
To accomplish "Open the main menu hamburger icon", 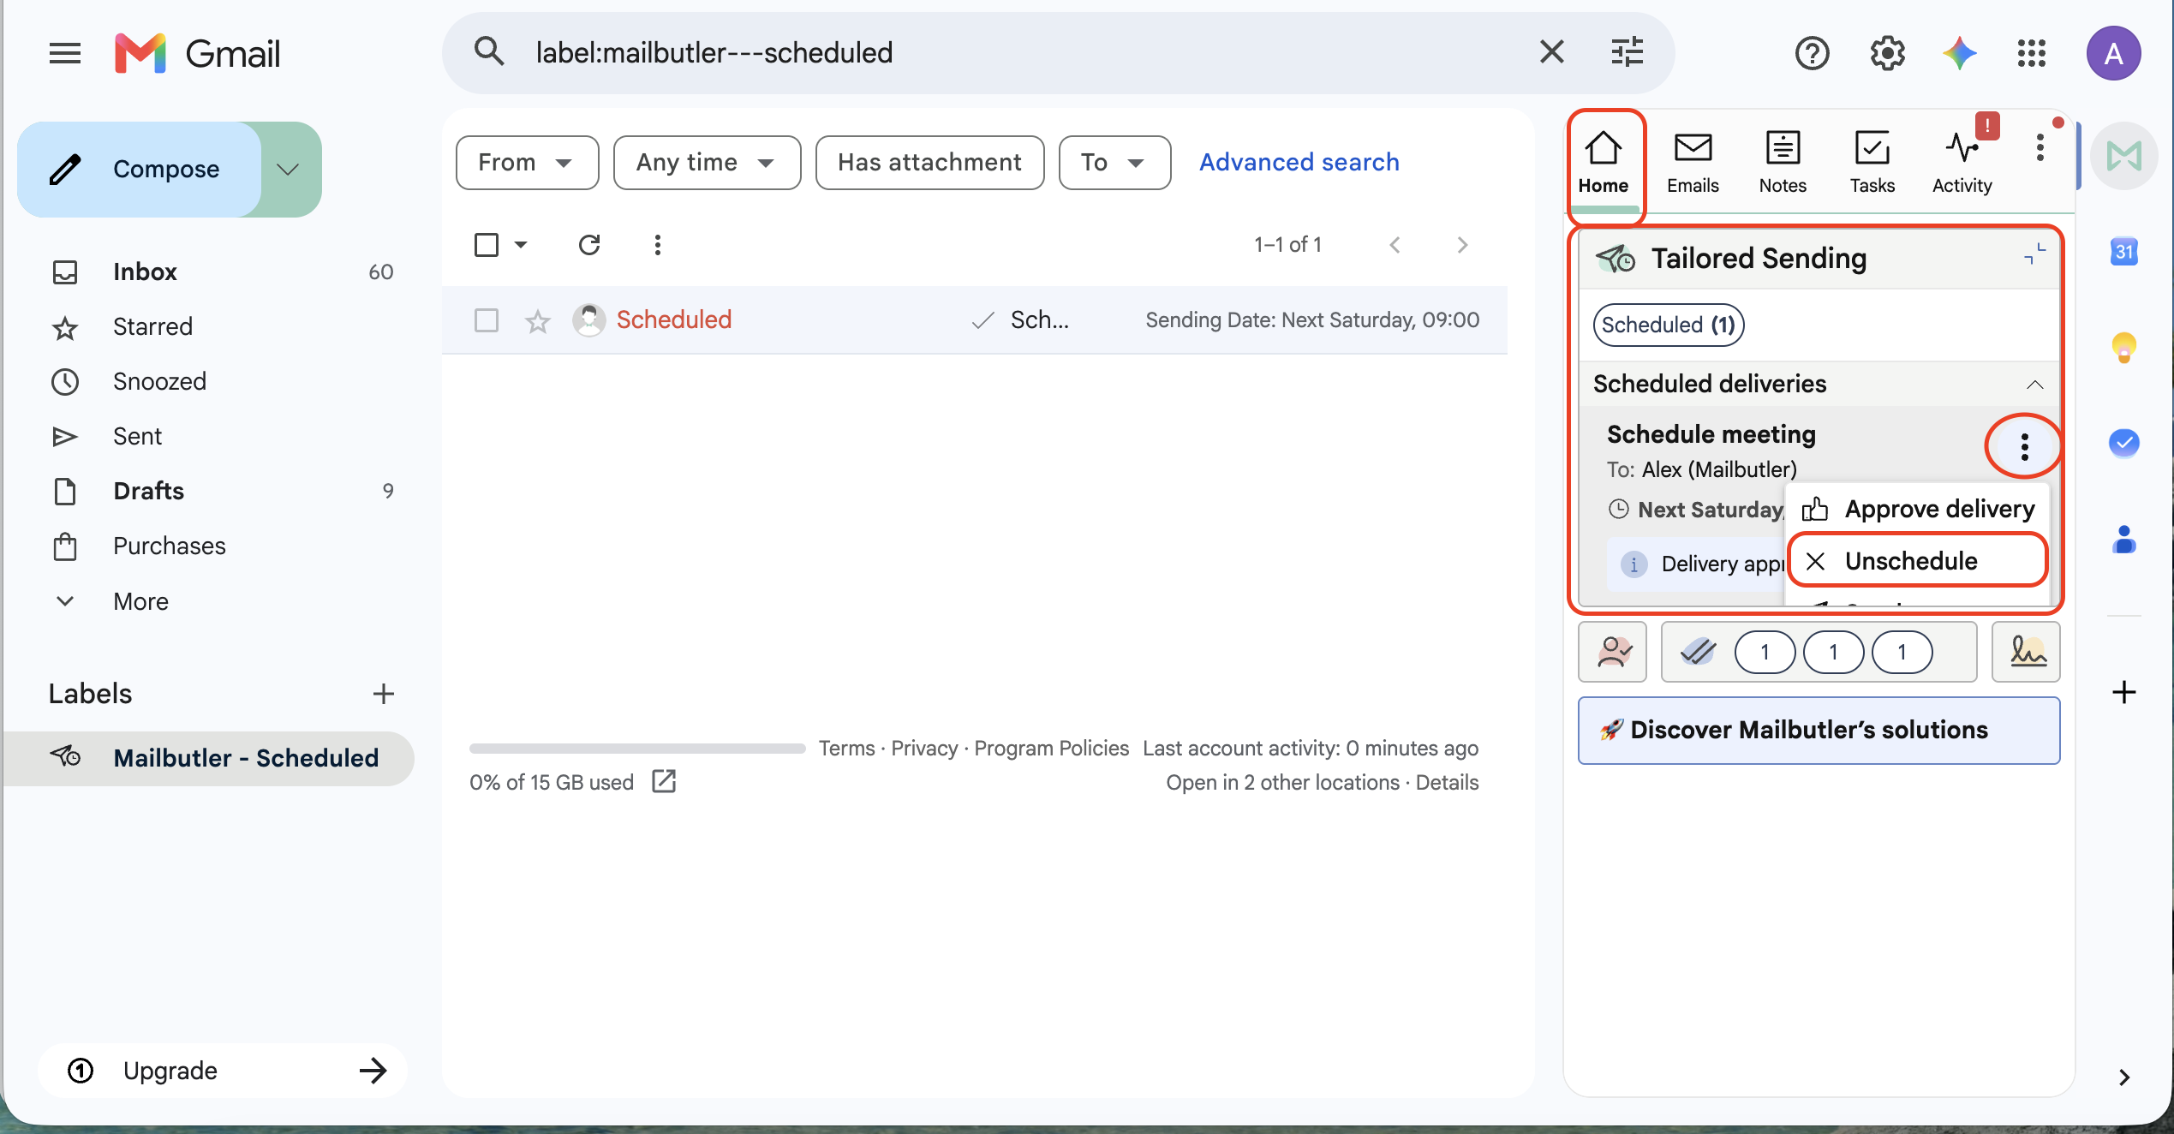I will pos(65,53).
